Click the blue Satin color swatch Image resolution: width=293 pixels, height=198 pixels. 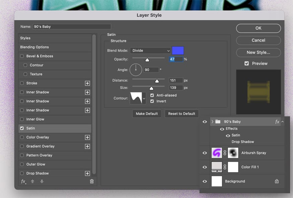pos(178,51)
